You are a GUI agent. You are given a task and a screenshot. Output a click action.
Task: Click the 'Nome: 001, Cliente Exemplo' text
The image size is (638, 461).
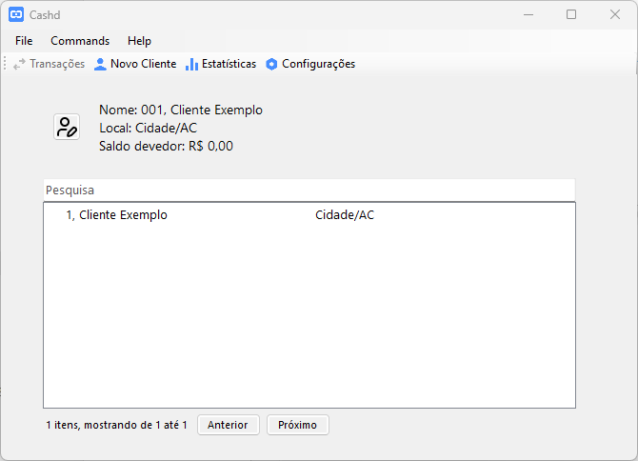181,110
